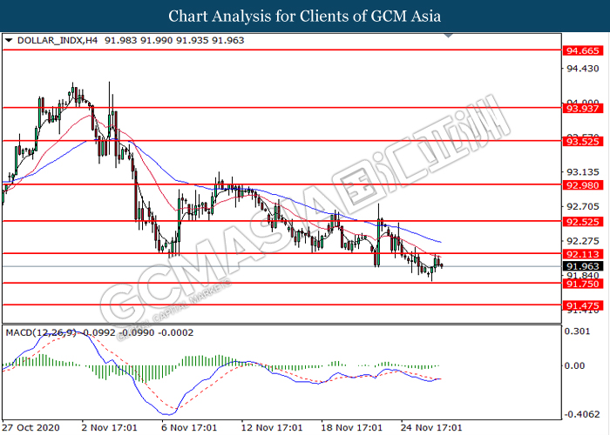Click the chart title mentioning GCM Asia

[305, 16]
